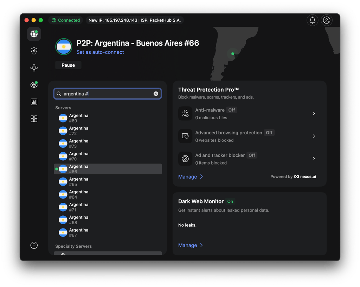Expand Anti-malware settings chevron
The image size is (360, 287).
coord(314,113)
